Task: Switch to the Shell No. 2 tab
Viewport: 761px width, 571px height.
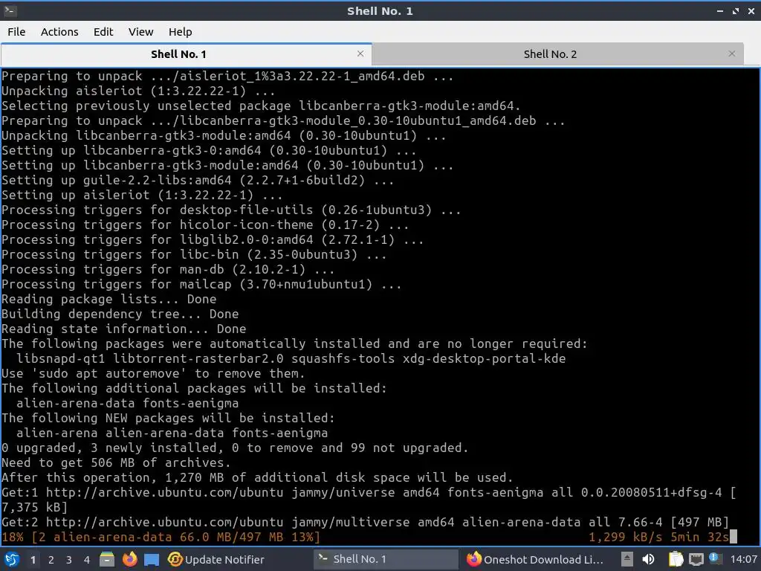Action: click(x=550, y=54)
